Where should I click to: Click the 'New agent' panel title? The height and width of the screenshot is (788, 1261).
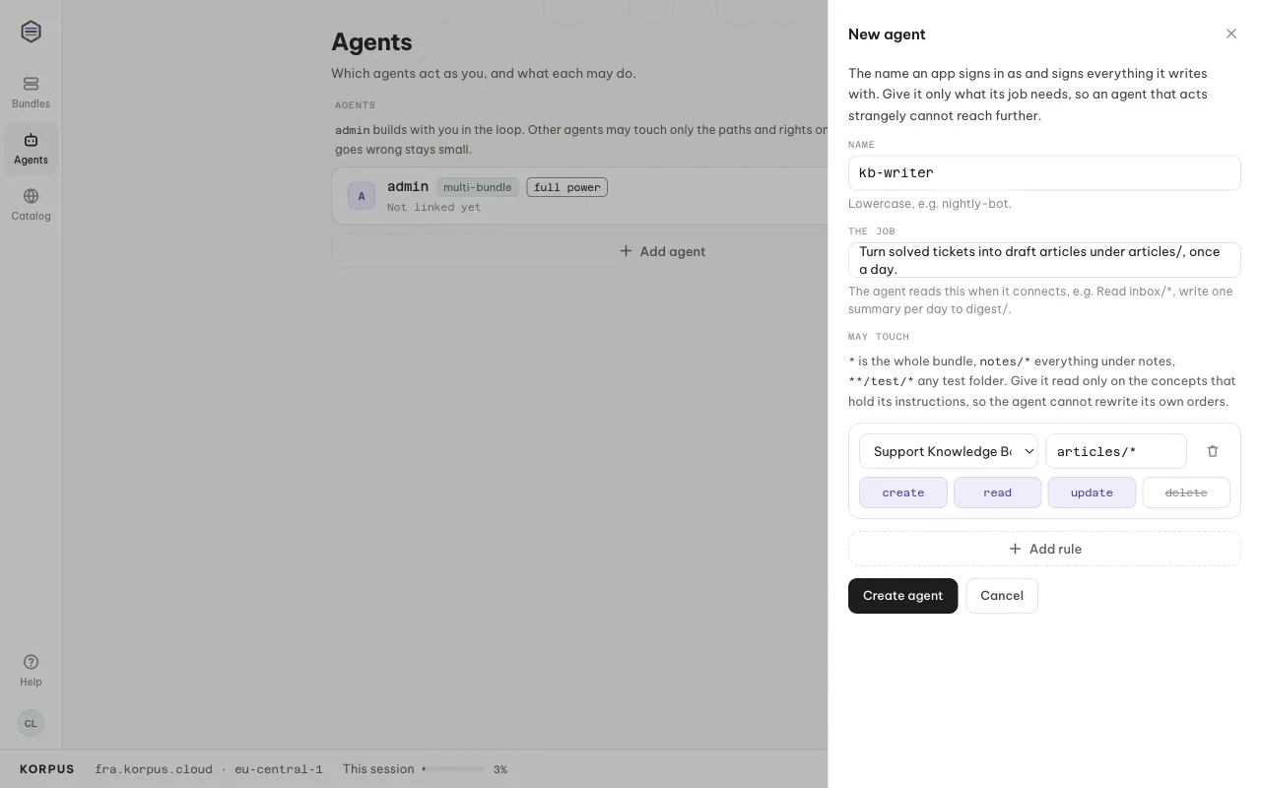pos(887,34)
